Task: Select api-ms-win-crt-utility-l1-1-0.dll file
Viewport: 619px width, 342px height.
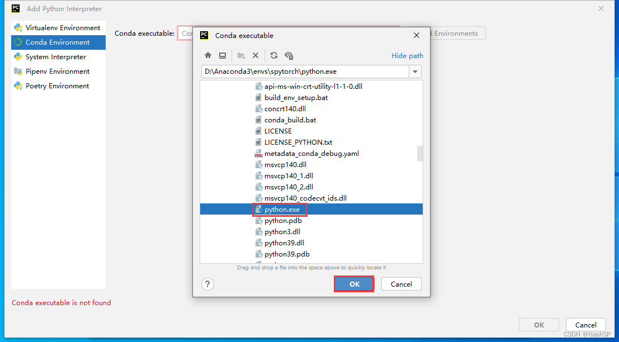Action: (314, 86)
